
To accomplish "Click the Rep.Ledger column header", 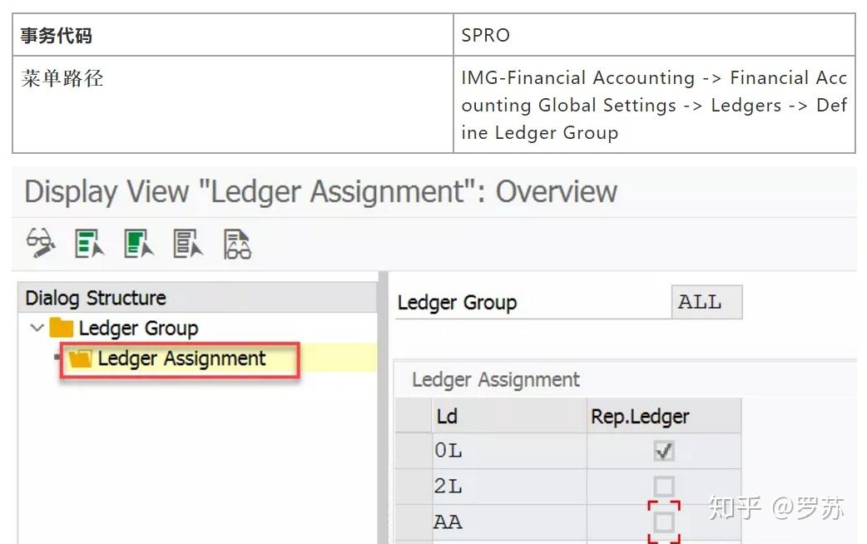I will point(663,416).
